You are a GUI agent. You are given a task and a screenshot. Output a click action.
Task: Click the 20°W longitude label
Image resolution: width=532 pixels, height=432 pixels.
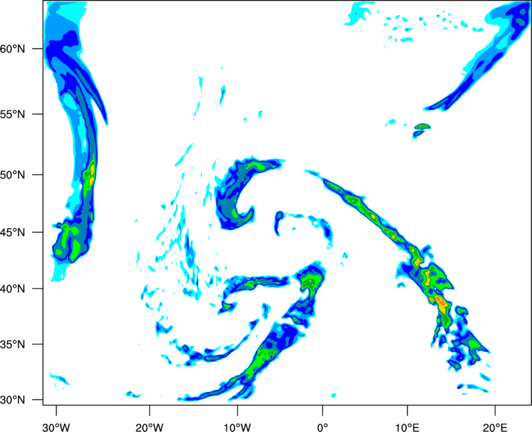click(149, 427)
